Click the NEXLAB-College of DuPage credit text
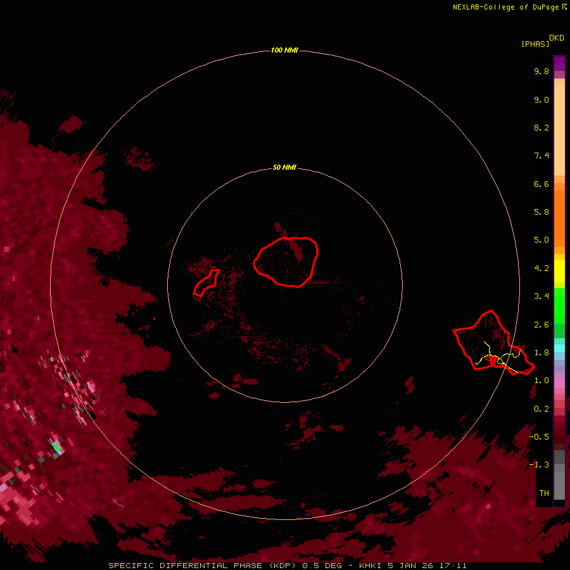This screenshot has height=570, width=570. 510,7
